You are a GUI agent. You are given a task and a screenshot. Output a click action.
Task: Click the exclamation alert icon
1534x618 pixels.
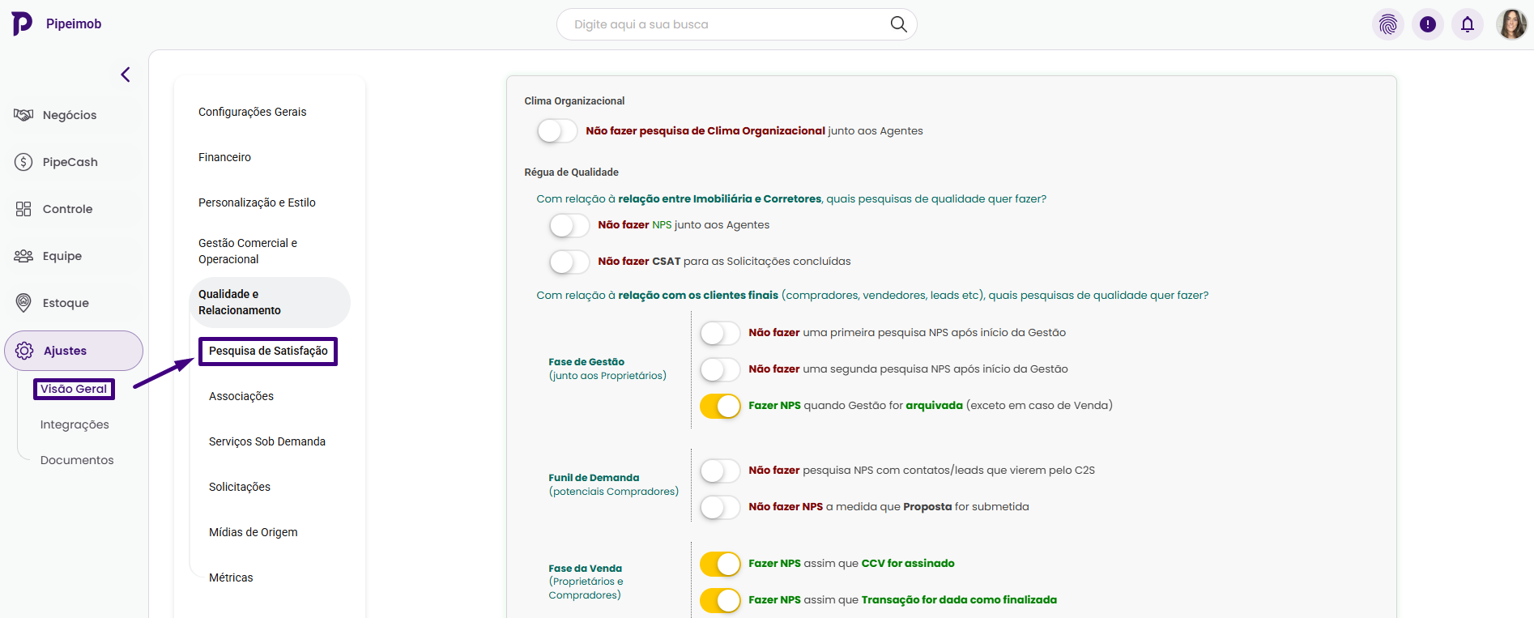(x=1428, y=24)
